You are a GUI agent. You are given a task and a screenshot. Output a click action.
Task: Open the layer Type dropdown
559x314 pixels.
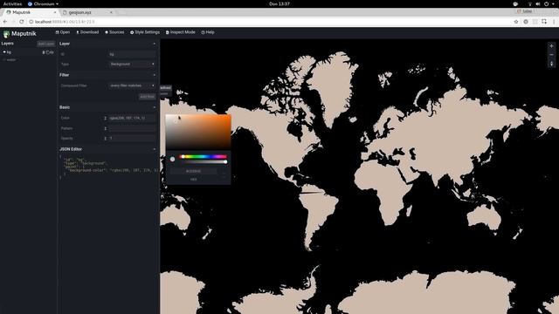[132, 64]
